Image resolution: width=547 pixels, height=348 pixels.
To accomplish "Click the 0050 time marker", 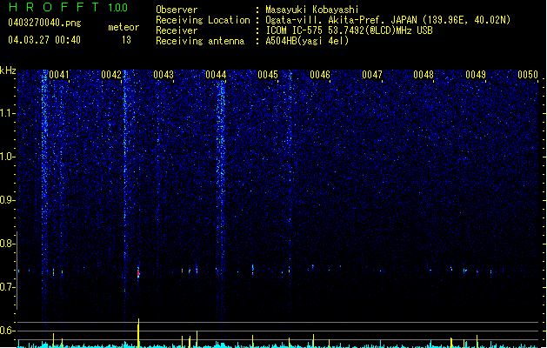I will point(528,75).
